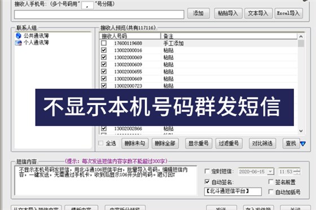Image resolution: width=316 pixels, height=210 pixels.
Task: Click the recipient list scrollbar thumb
Action: click(x=301, y=43)
